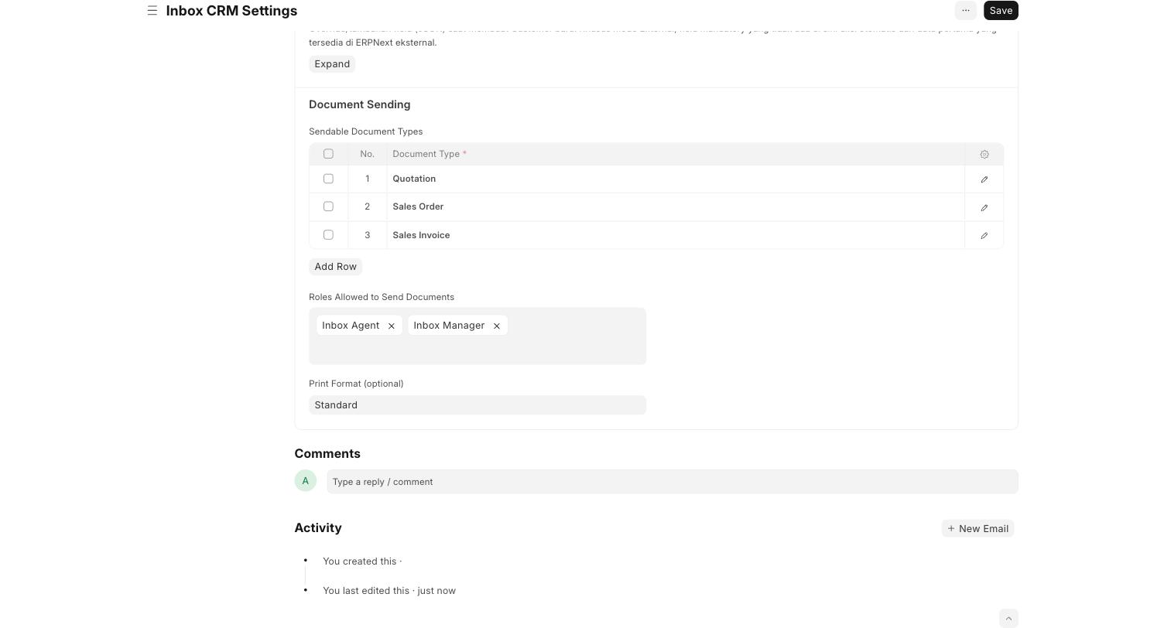
Task: Click the Document Type column header
Action: point(676,154)
